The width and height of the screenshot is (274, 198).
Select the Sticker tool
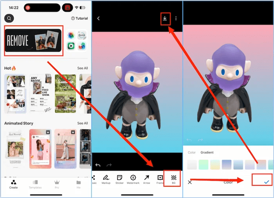point(119,180)
